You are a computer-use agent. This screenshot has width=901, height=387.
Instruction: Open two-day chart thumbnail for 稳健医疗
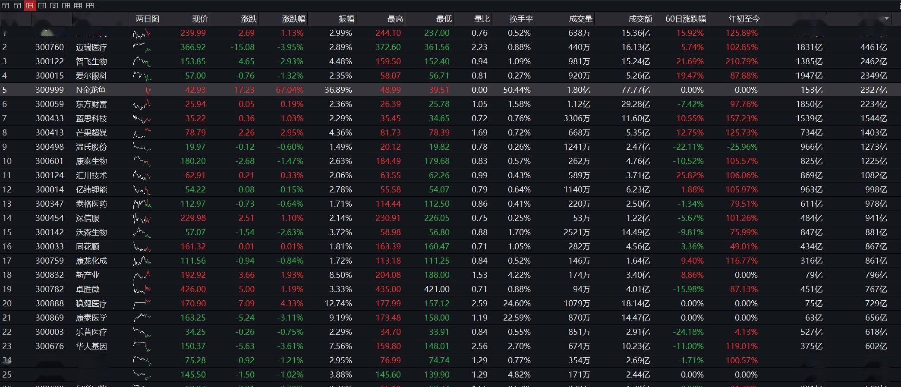(142, 304)
